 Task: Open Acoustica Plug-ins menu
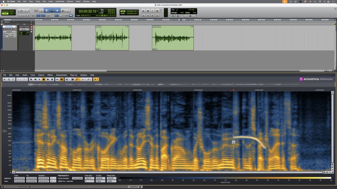coord(73,75)
